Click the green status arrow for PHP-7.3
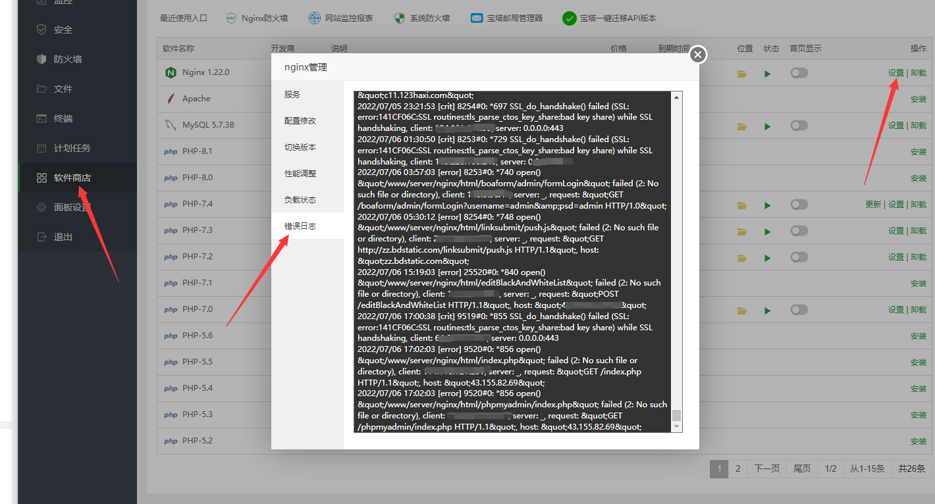 coord(768,231)
